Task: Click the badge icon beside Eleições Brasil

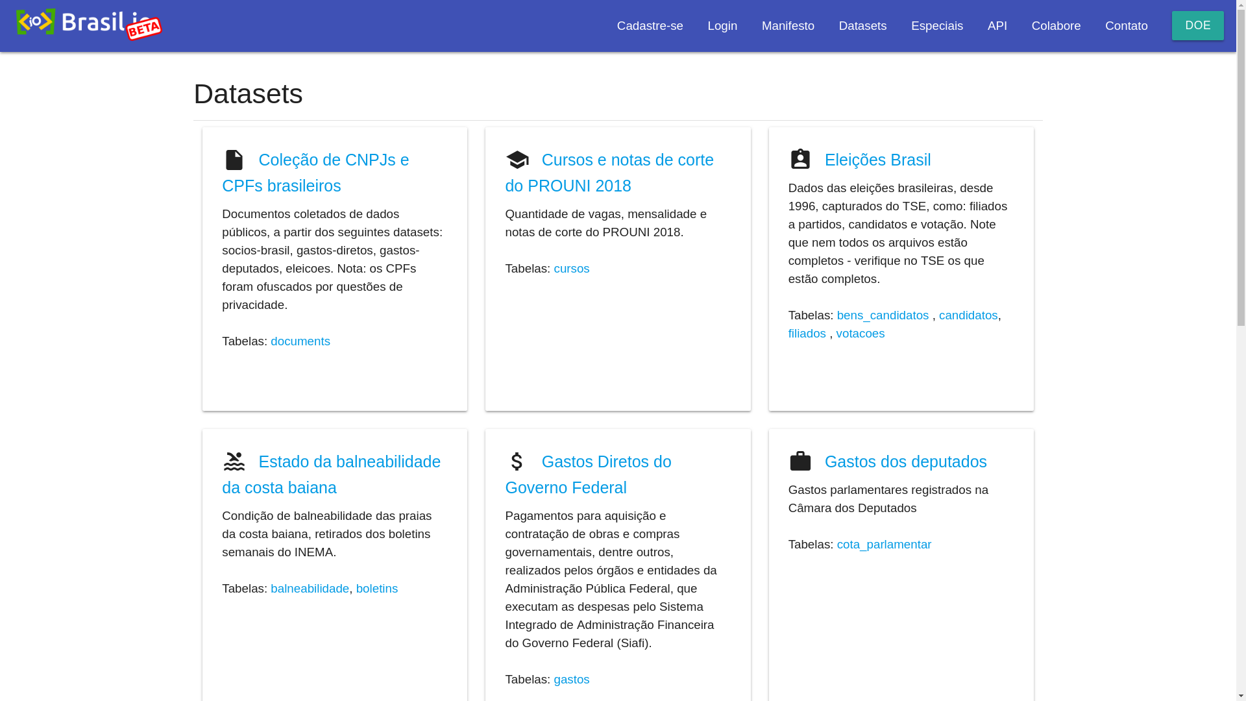Action: 800,159
